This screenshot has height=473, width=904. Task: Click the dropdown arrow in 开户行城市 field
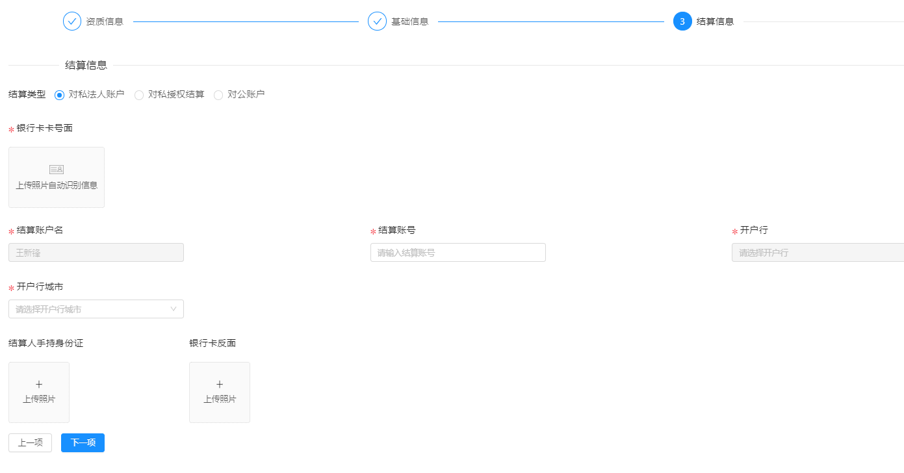point(174,309)
